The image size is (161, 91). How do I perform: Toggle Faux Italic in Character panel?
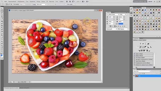(x=112, y=26)
